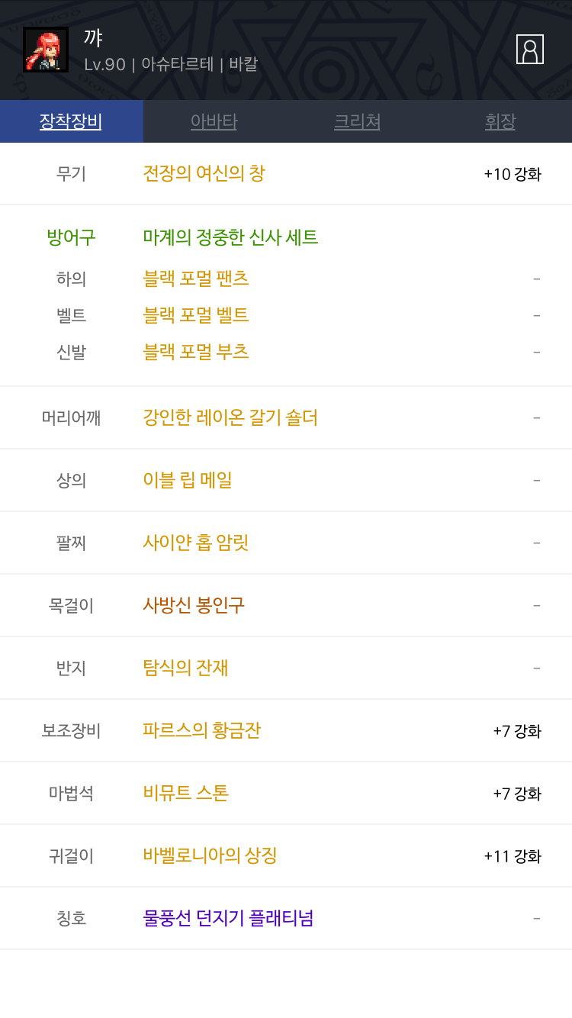
Task: Select the 장착장비 tab
Action: pyautogui.click(x=71, y=121)
